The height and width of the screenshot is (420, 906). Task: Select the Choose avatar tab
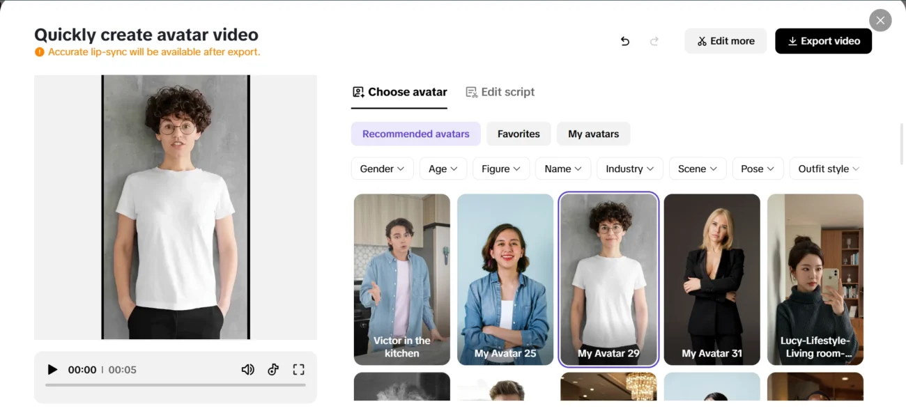(399, 92)
